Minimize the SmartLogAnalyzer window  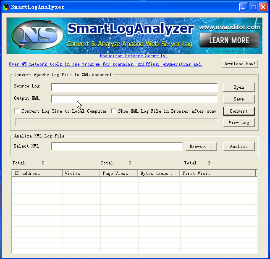click(244, 7)
